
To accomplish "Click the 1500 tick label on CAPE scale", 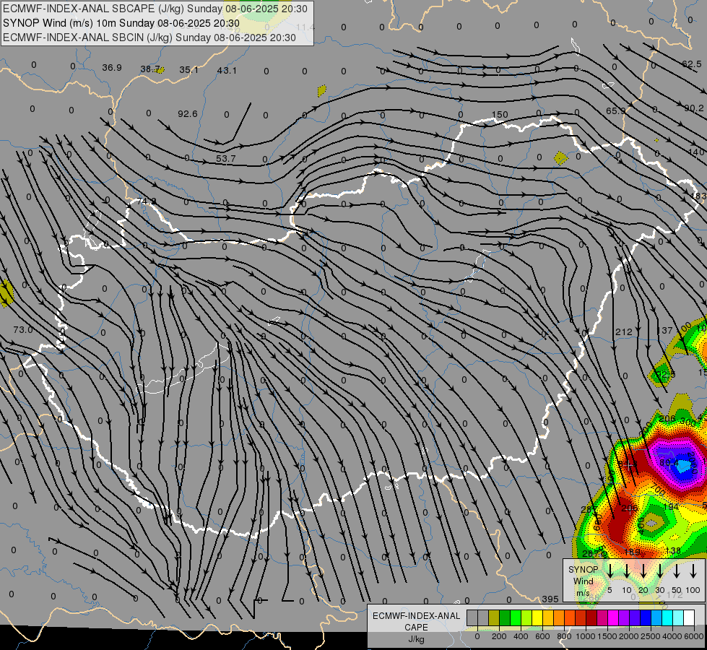I will (x=607, y=636).
